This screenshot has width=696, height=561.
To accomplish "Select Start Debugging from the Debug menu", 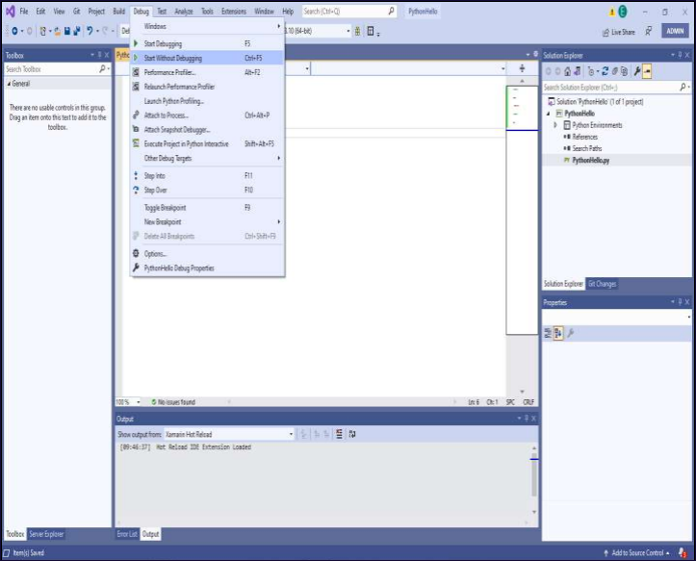I will [207, 43].
